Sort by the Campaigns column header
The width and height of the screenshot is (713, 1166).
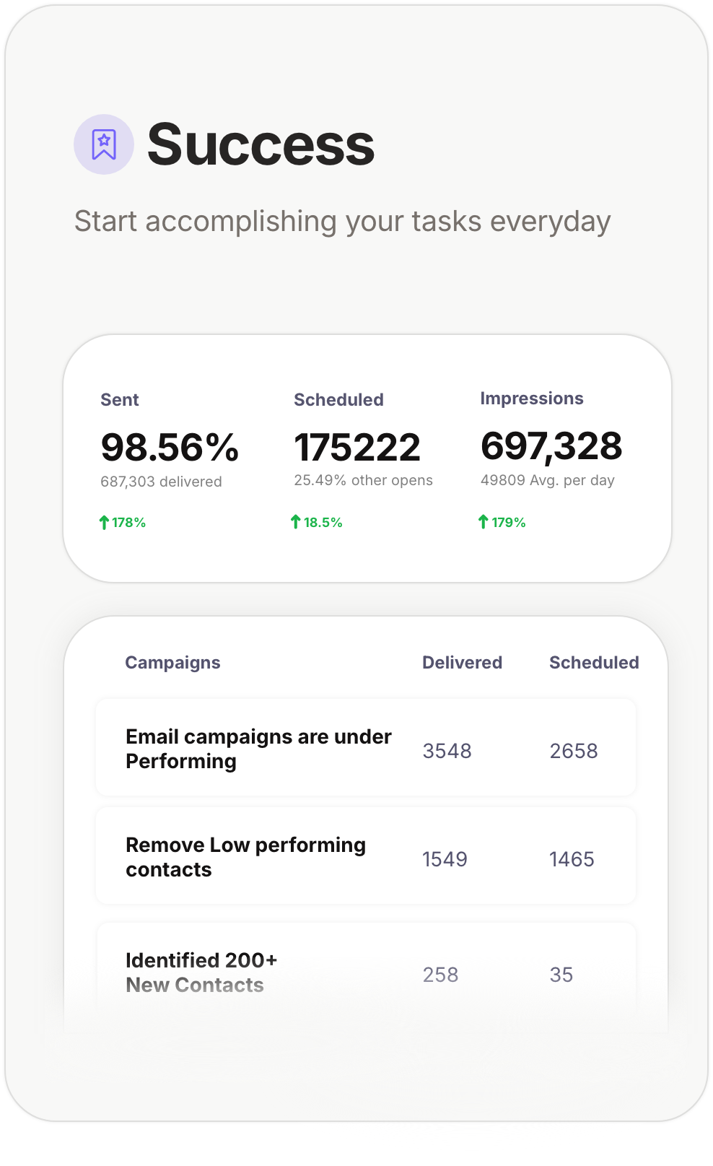click(172, 663)
